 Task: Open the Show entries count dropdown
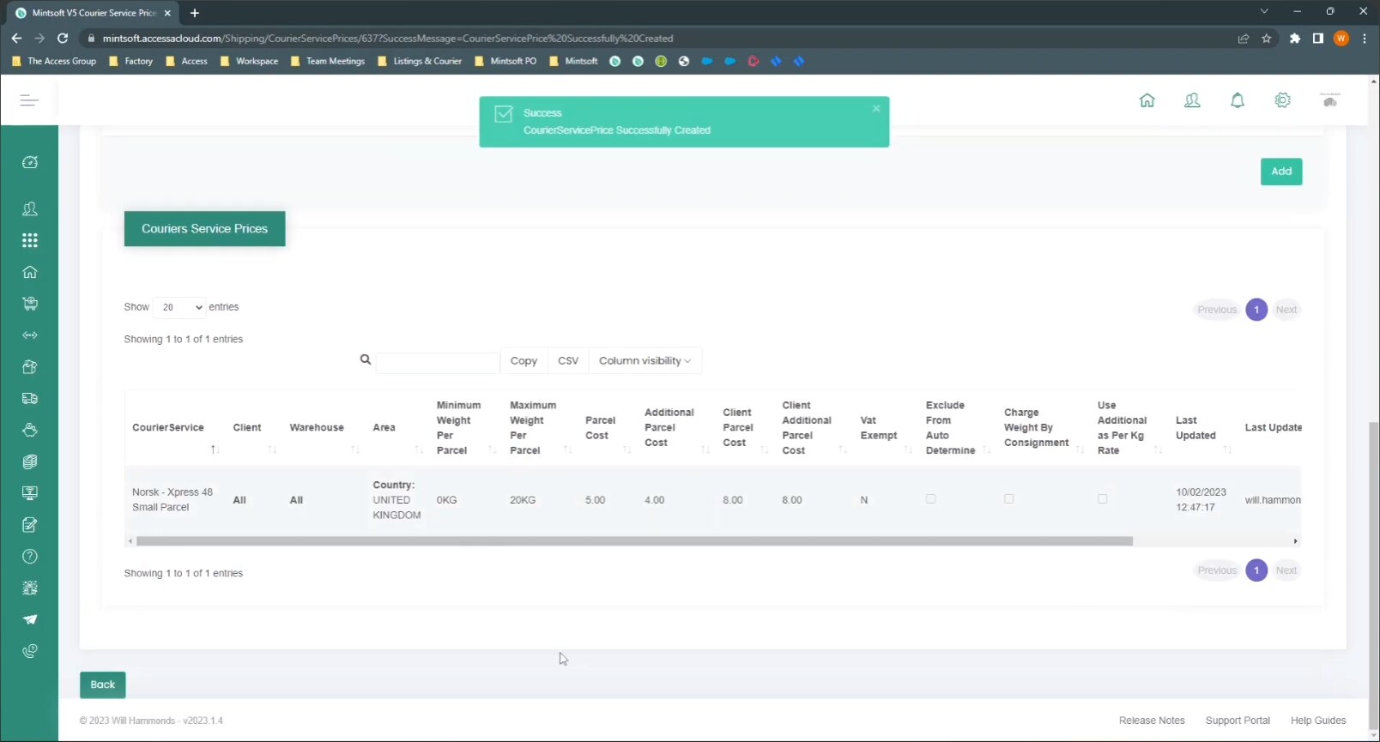coord(180,307)
